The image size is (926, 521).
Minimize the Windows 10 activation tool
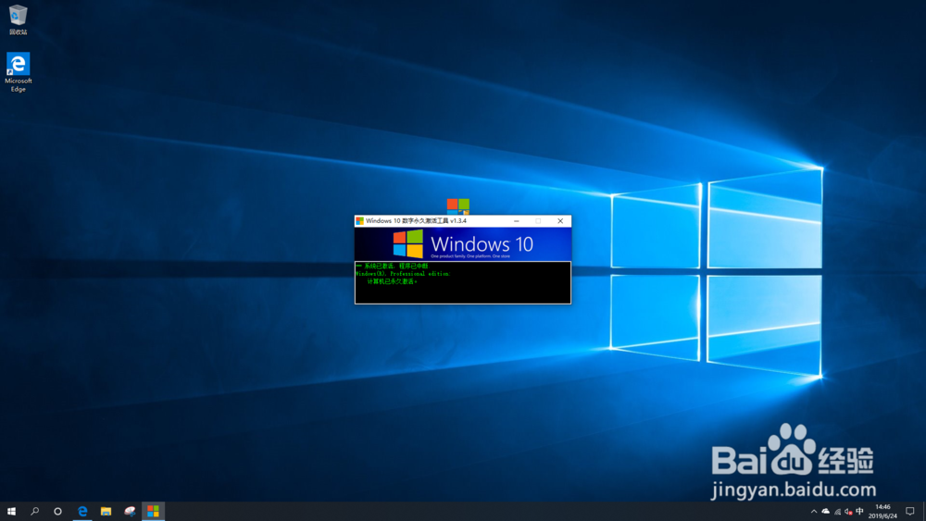click(x=517, y=220)
